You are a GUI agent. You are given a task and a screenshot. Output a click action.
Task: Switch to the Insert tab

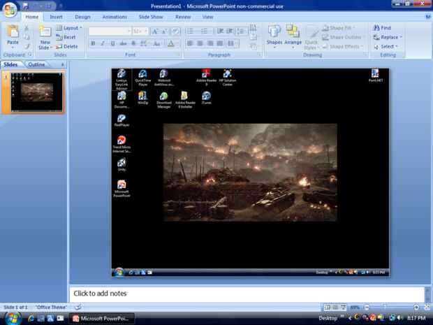click(56, 17)
